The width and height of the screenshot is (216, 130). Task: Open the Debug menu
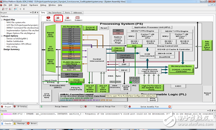[x=43, y=5]
